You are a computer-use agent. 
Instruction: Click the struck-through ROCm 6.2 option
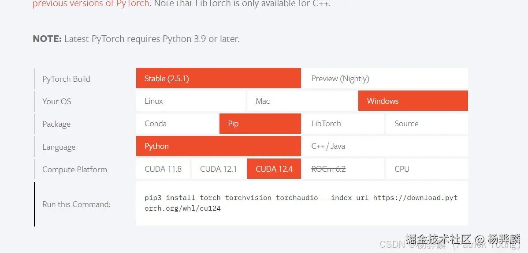pos(328,169)
